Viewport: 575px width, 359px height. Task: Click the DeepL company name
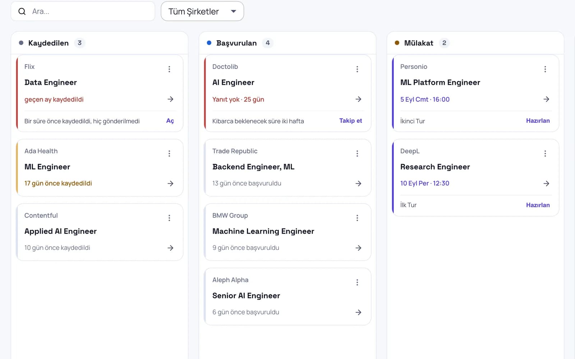tap(410, 151)
